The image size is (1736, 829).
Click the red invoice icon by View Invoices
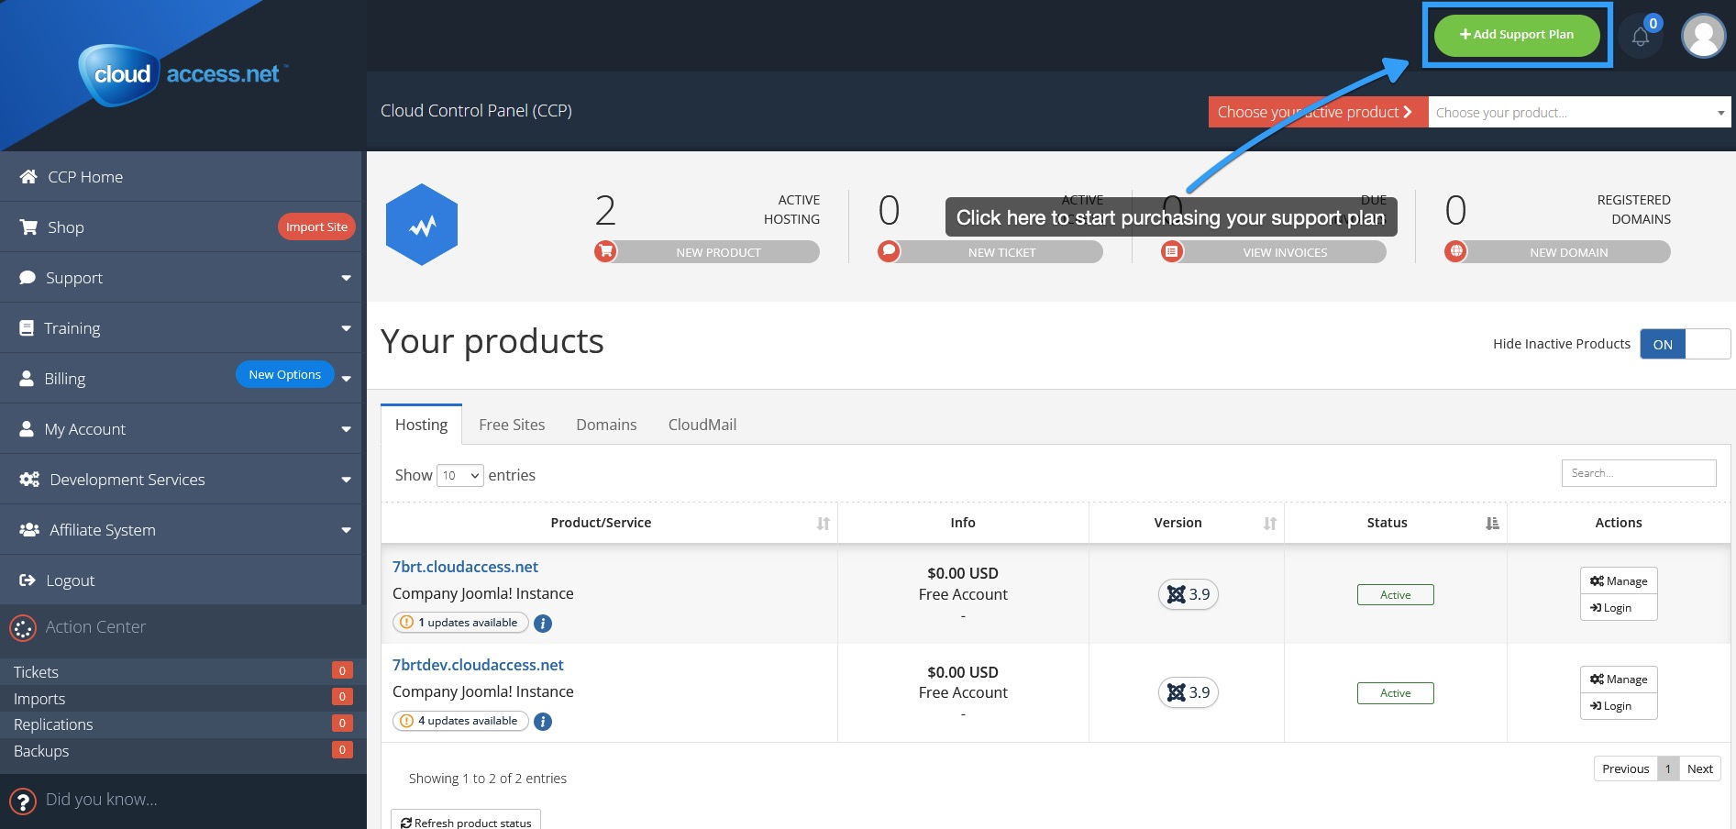pyautogui.click(x=1172, y=251)
